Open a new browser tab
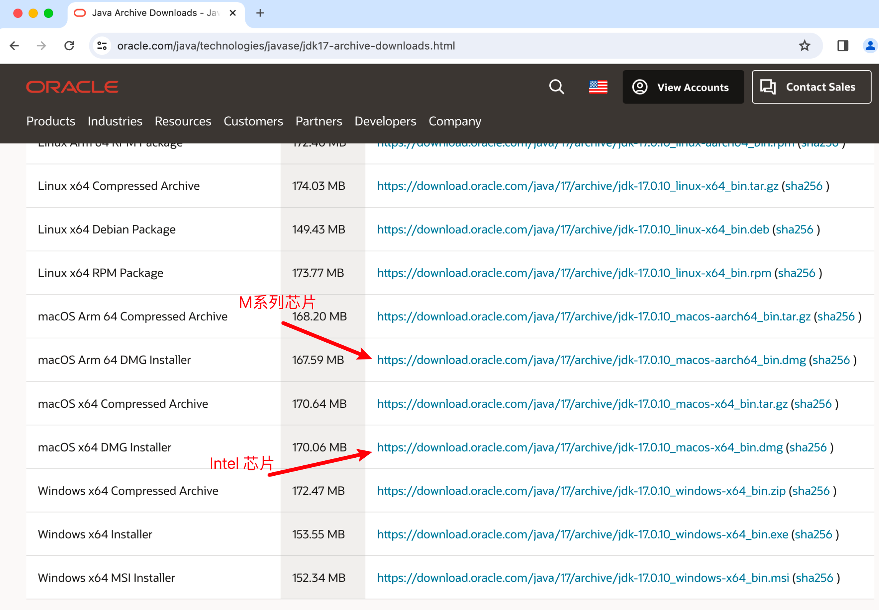 coord(260,13)
